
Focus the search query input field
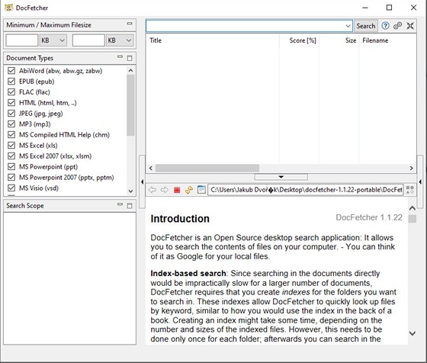click(245, 26)
